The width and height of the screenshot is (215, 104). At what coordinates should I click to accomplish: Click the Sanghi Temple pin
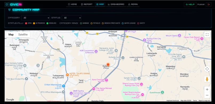pos(139,79)
